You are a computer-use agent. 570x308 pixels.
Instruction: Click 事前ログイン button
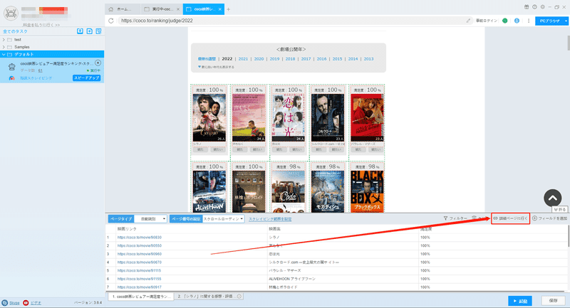point(487,21)
